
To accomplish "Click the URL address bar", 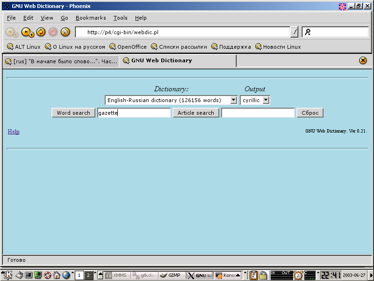I will coord(182,32).
